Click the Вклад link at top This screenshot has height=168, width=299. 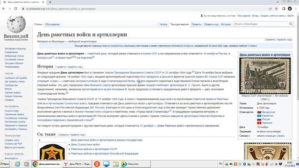click(255, 16)
